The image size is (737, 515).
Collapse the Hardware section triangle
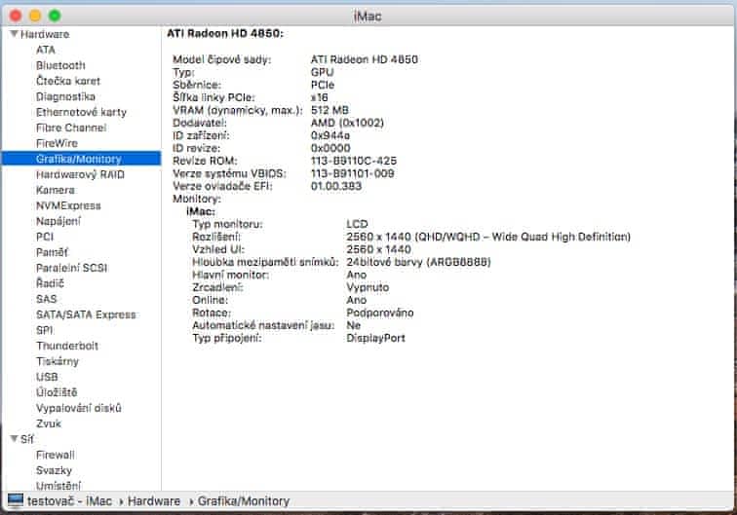coord(14,34)
